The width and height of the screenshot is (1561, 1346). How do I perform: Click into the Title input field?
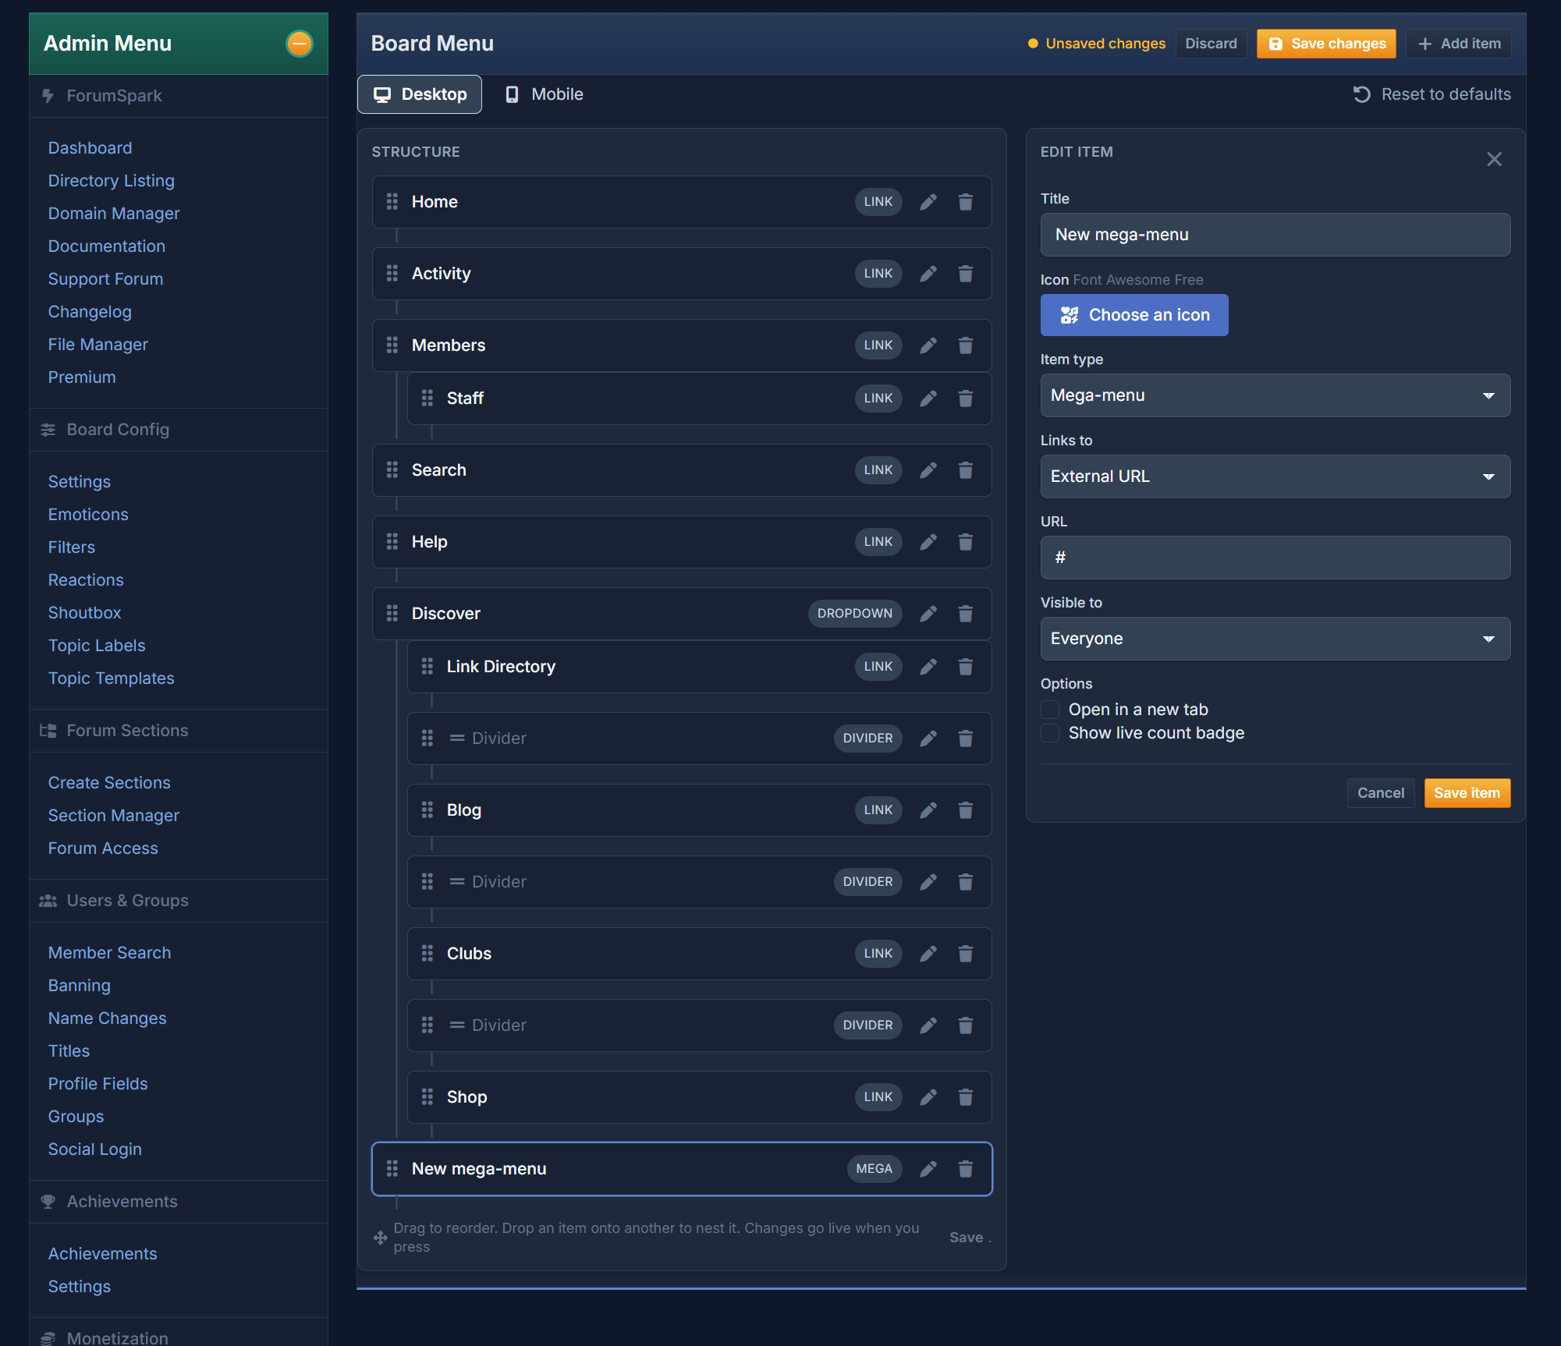(1275, 235)
